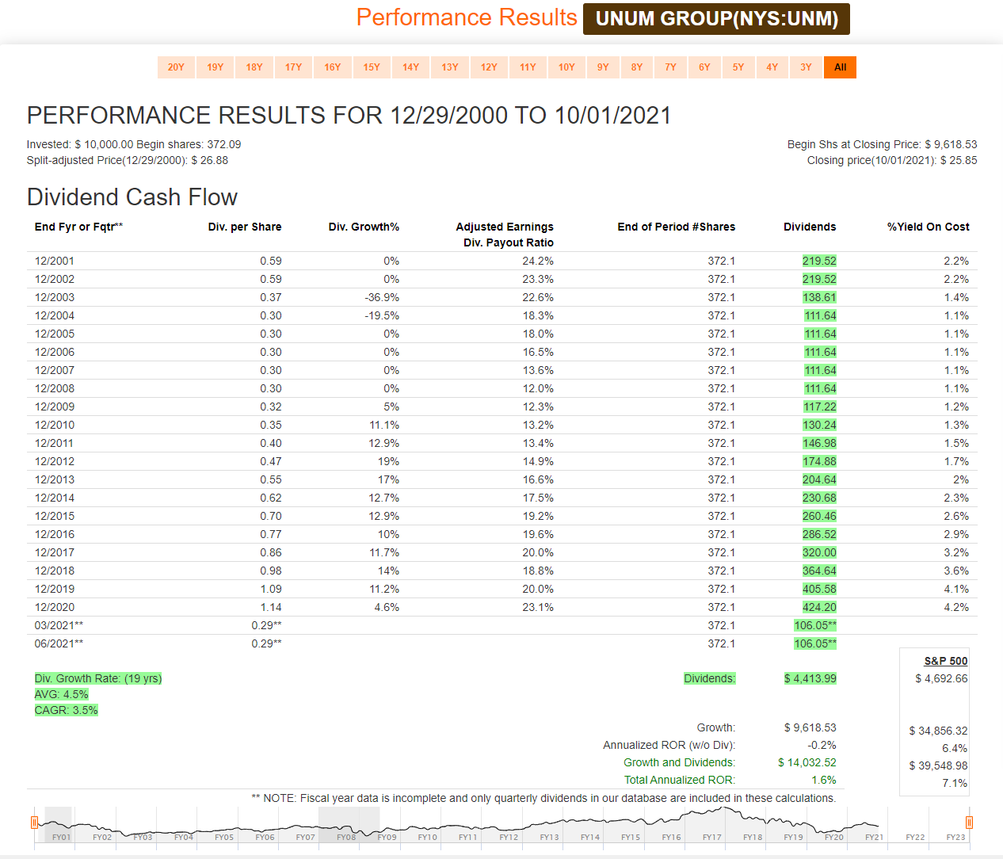1003x859 pixels.
Task: Click the %Yield On Cost column header
Action: tap(928, 227)
